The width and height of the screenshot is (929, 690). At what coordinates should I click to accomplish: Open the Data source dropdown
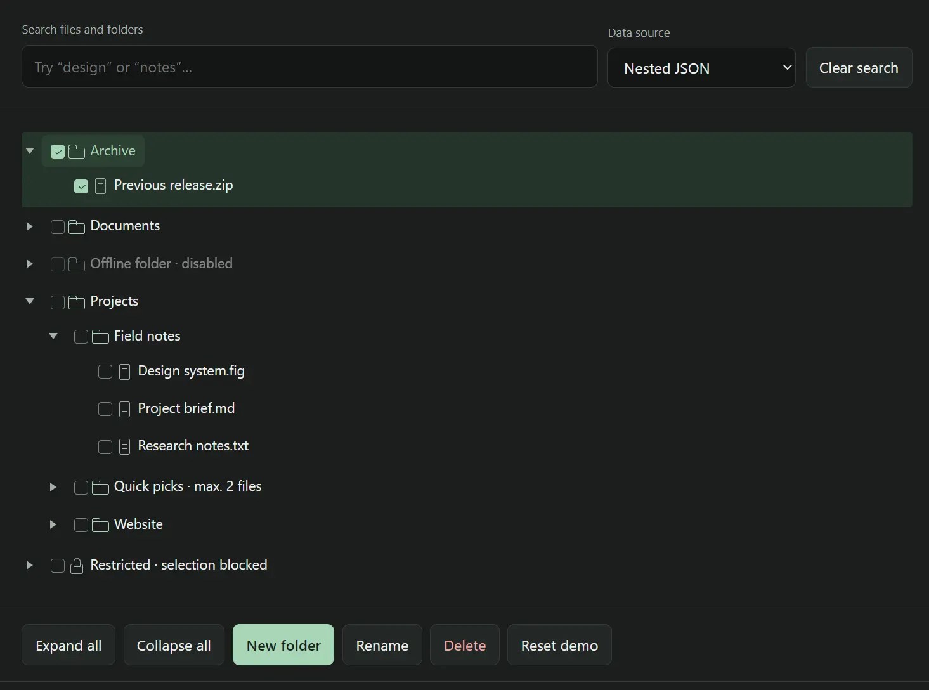pos(701,68)
